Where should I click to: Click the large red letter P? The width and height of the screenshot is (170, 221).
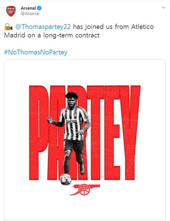pos(39,132)
